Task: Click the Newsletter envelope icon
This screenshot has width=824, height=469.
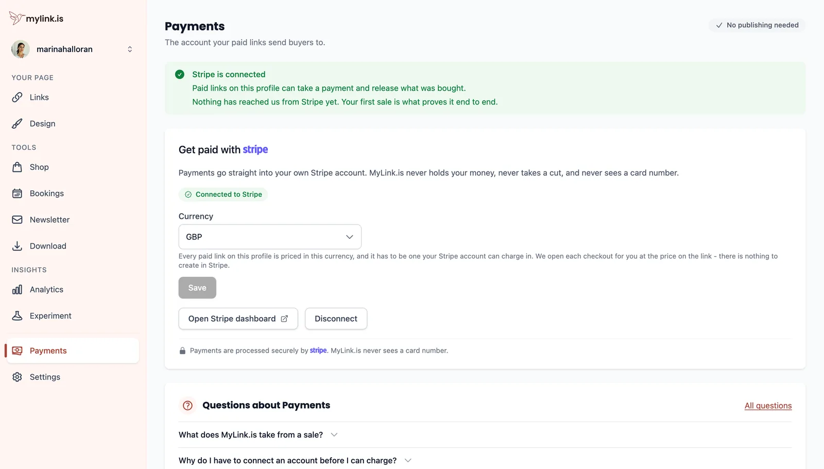Action: [17, 220]
